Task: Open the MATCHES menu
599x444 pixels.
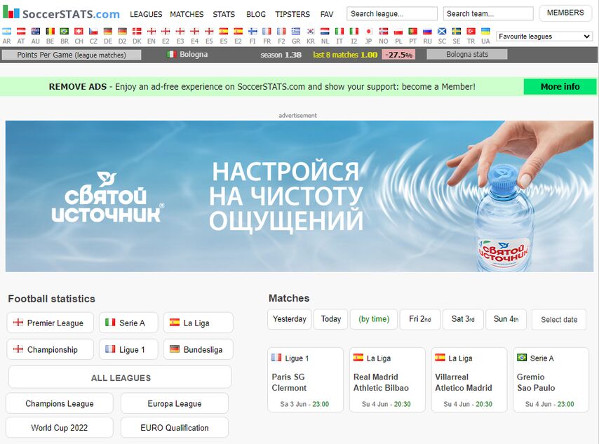Action: coord(187,14)
